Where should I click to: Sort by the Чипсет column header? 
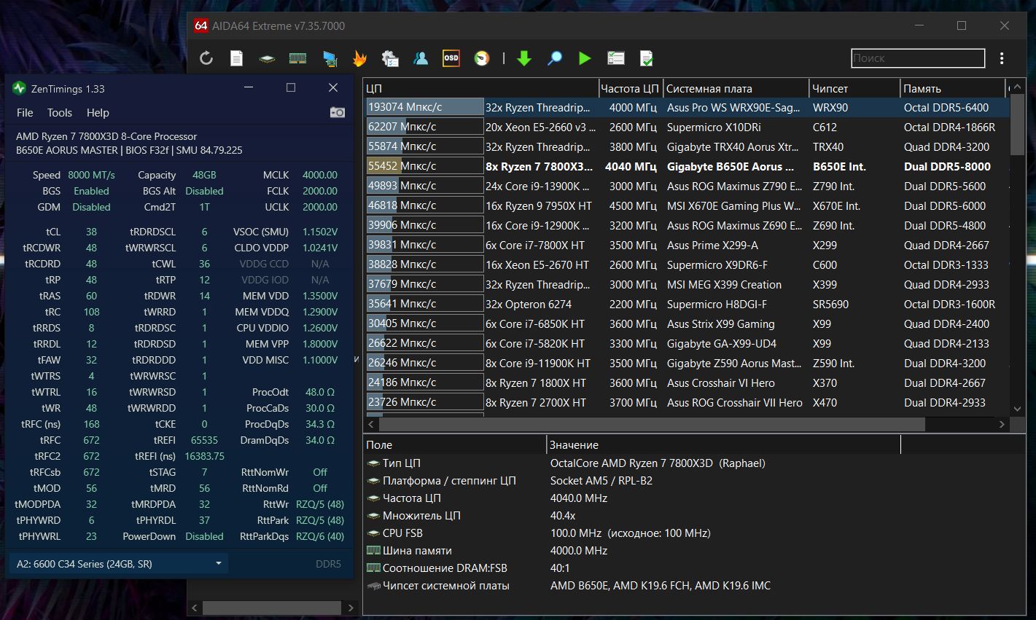click(x=854, y=88)
